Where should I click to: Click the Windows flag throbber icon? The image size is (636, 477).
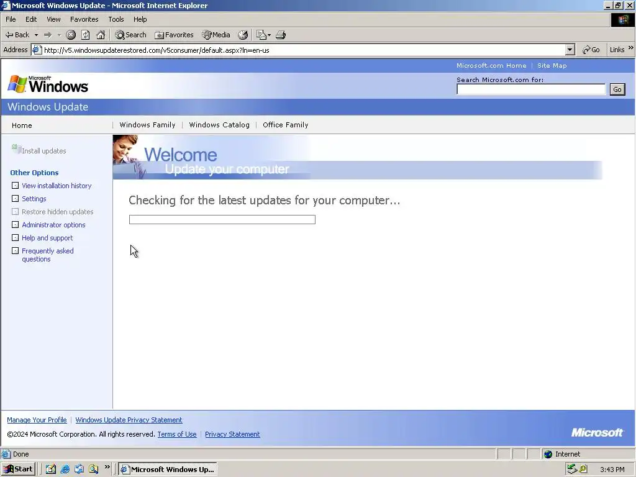click(x=622, y=20)
